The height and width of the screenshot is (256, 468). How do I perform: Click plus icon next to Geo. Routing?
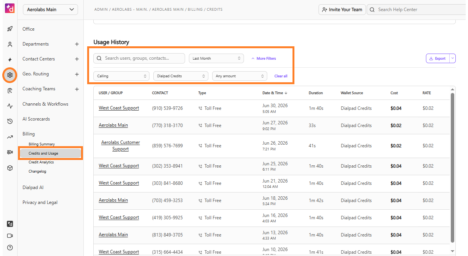[x=77, y=74]
